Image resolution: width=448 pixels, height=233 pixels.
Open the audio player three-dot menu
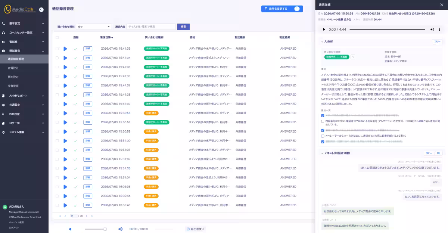click(440, 29)
